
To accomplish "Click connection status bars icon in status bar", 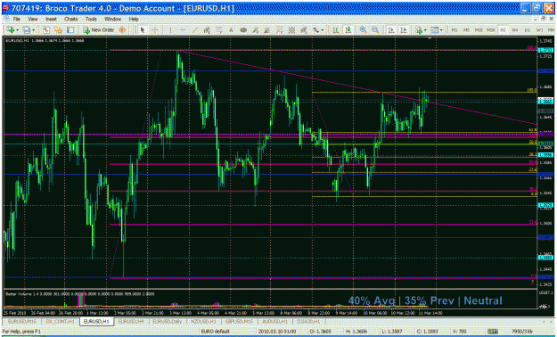I will [x=492, y=332].
